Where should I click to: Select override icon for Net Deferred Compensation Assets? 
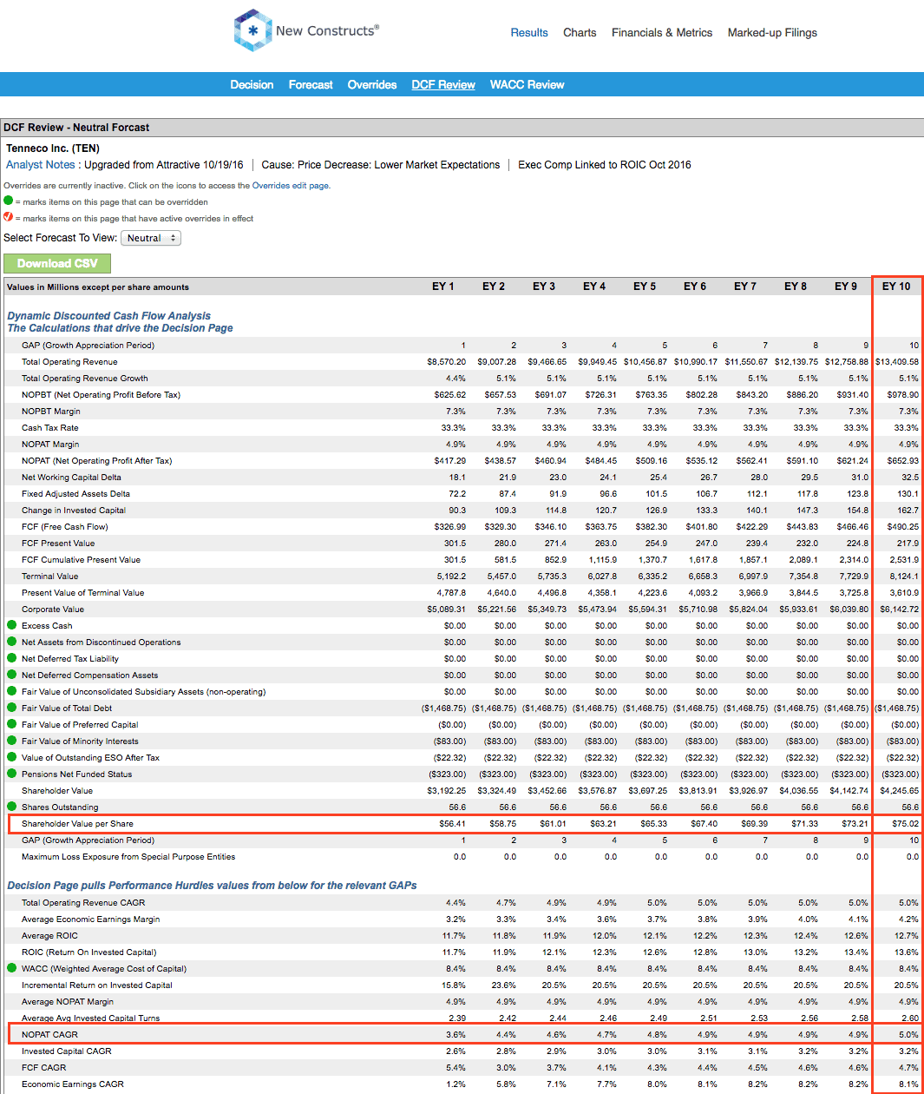12,675
